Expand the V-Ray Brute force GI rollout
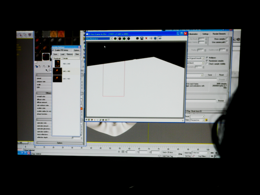This screenshot has width=260, height=195. tap(206, 111)
